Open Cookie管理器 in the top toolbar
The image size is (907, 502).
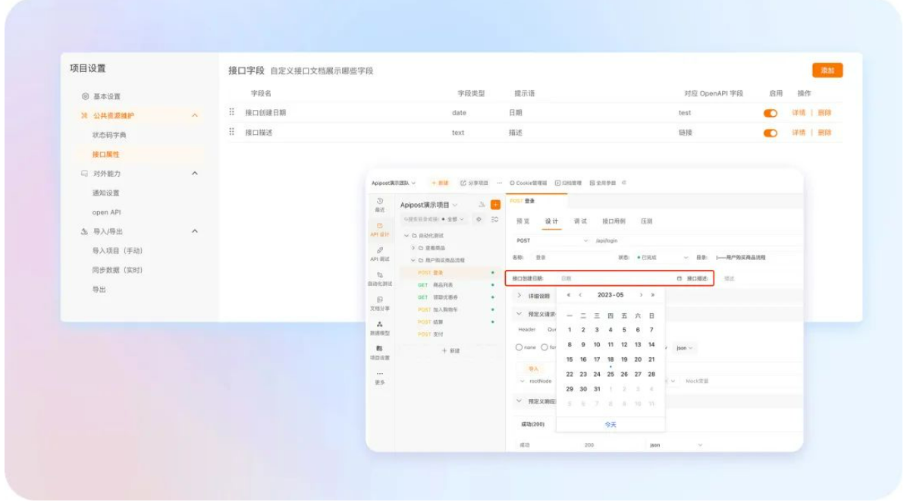528,183
